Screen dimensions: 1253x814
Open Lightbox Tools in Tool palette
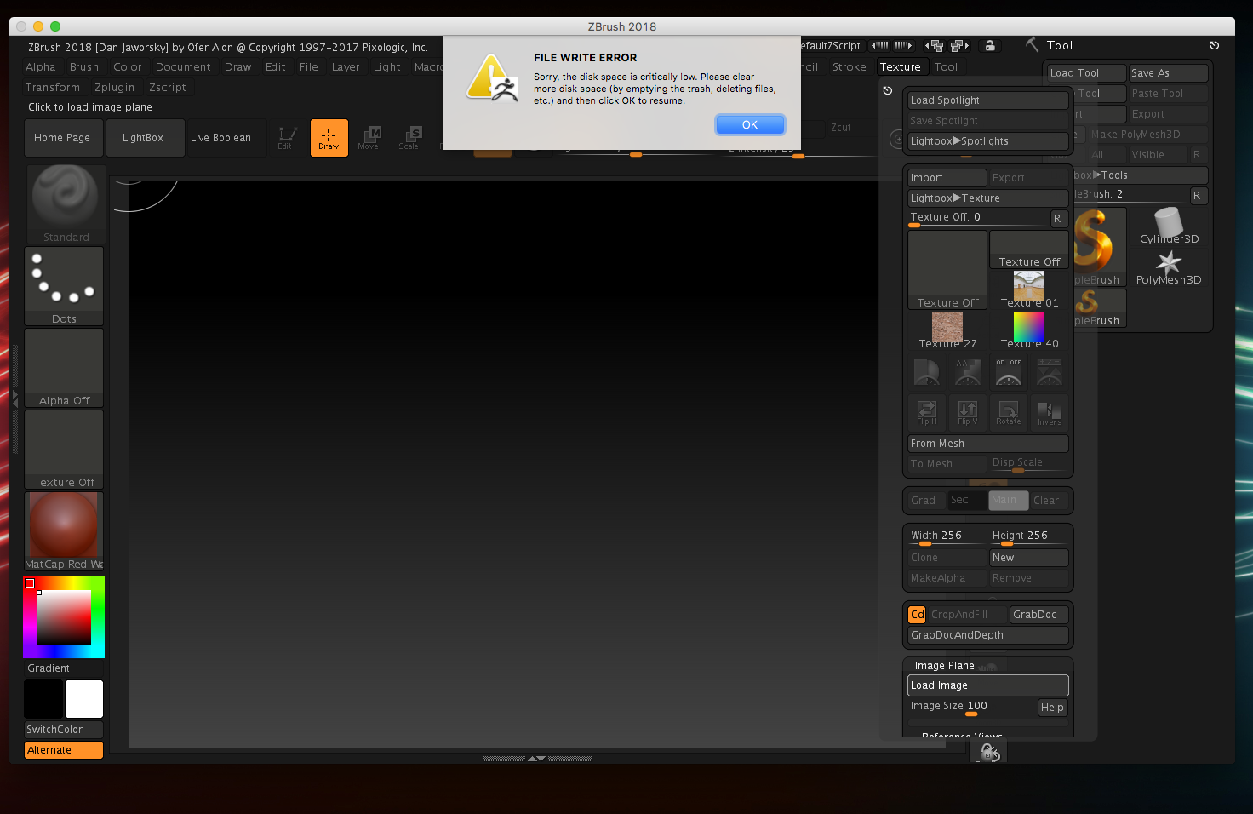pos(1139,175)
